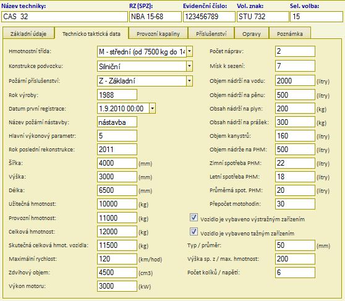Open the Provozní kapaliny tab

(158, 33)
